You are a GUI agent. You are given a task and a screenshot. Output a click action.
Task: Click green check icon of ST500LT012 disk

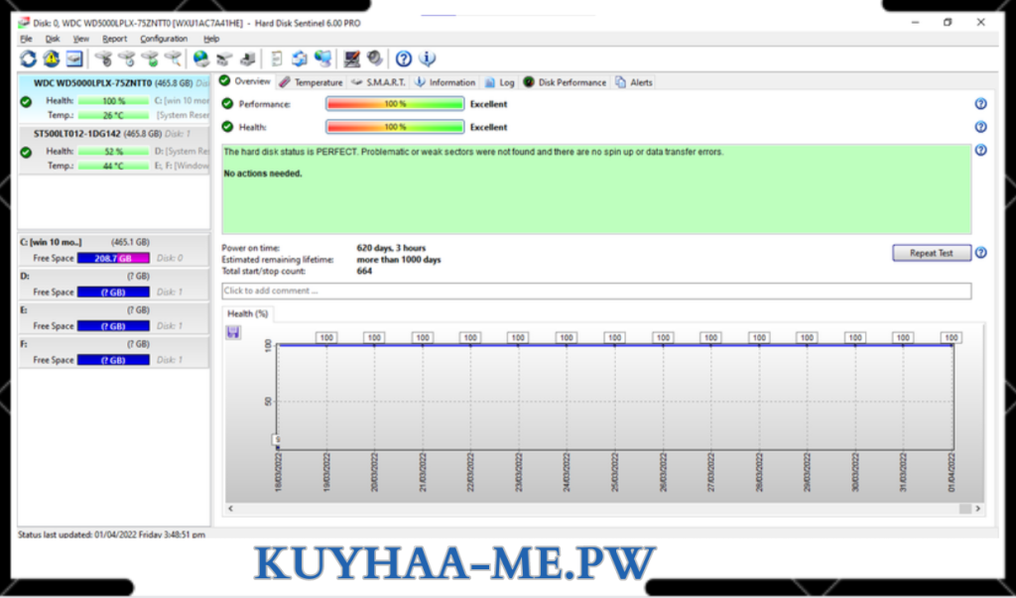[26, 153]
